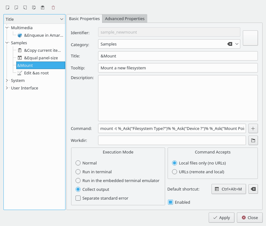
Task: Click the Import actions icon
Action: click(x=16, y=7)
